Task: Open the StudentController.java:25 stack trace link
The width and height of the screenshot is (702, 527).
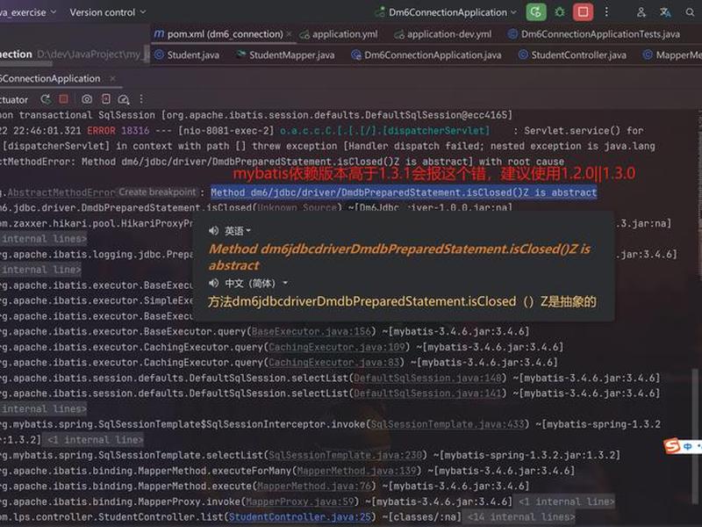Action: click(300, 517)
